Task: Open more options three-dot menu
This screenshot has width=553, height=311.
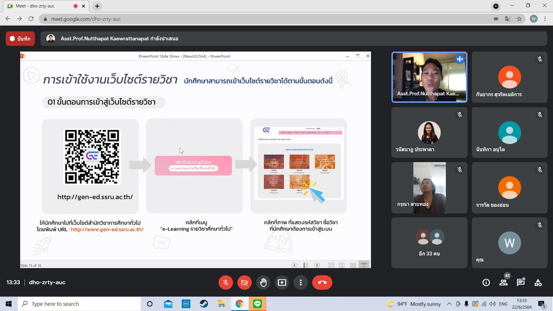Action: coord(300,282)
